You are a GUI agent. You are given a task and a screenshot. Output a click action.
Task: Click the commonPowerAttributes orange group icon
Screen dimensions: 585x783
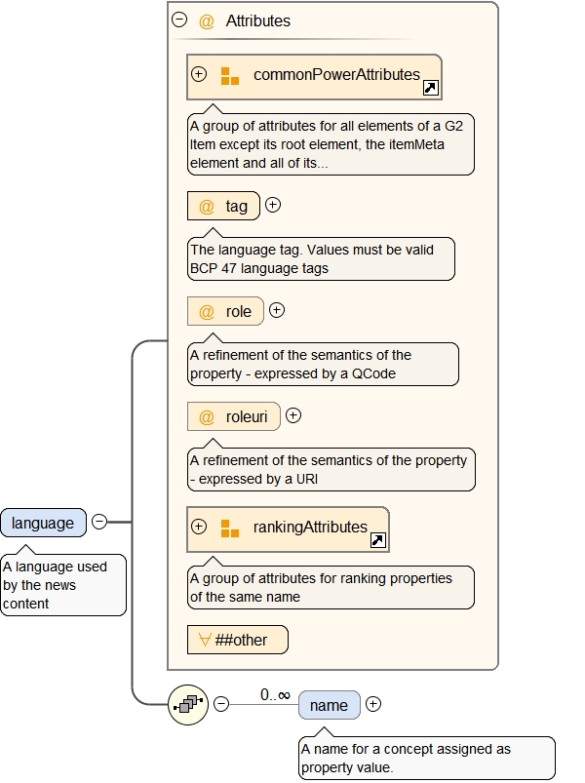(230, 75)
